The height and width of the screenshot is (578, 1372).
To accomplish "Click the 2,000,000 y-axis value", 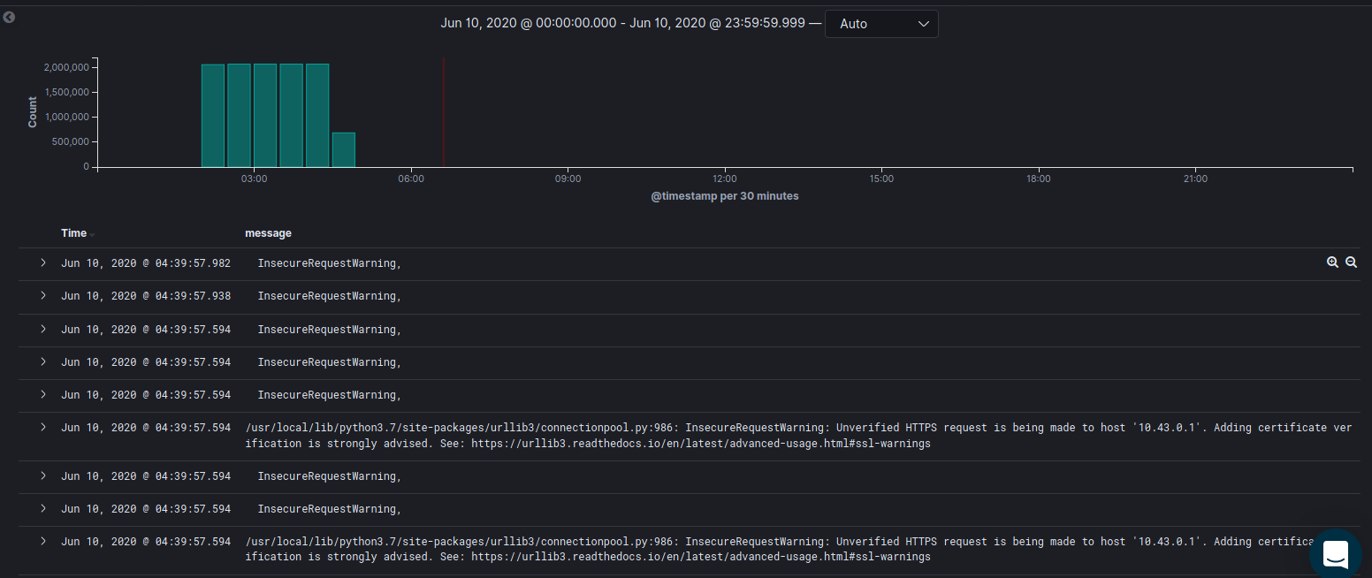I will [65, 67].
